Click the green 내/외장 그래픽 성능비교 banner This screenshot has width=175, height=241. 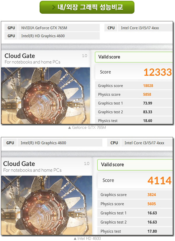pos(87,7)
